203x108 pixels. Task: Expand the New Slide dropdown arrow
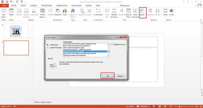coord(6,17)
